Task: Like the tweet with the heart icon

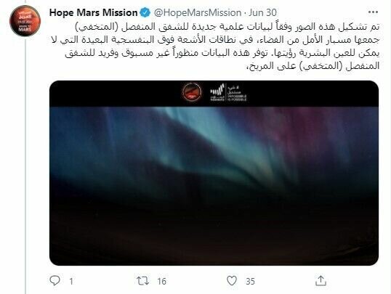Action: [x=232, y=281]
